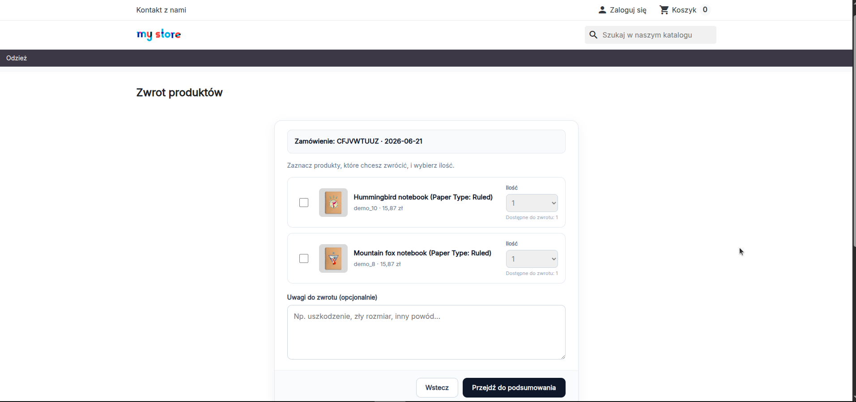
Task: Click the cart count badge 0
Action: [705, 10]
